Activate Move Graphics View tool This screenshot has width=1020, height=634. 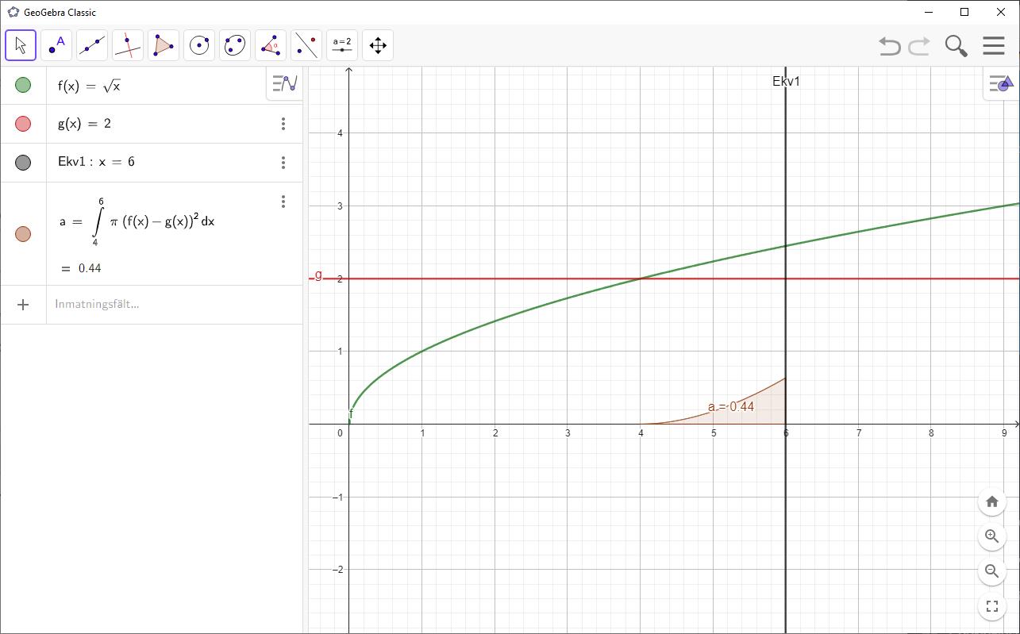pyautogui.click(x=378, y=45)
